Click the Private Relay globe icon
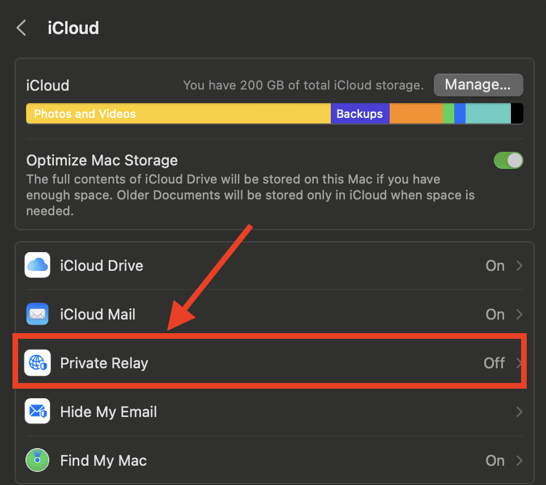Screen dimensions: 546x485 (x=38, y=363)
